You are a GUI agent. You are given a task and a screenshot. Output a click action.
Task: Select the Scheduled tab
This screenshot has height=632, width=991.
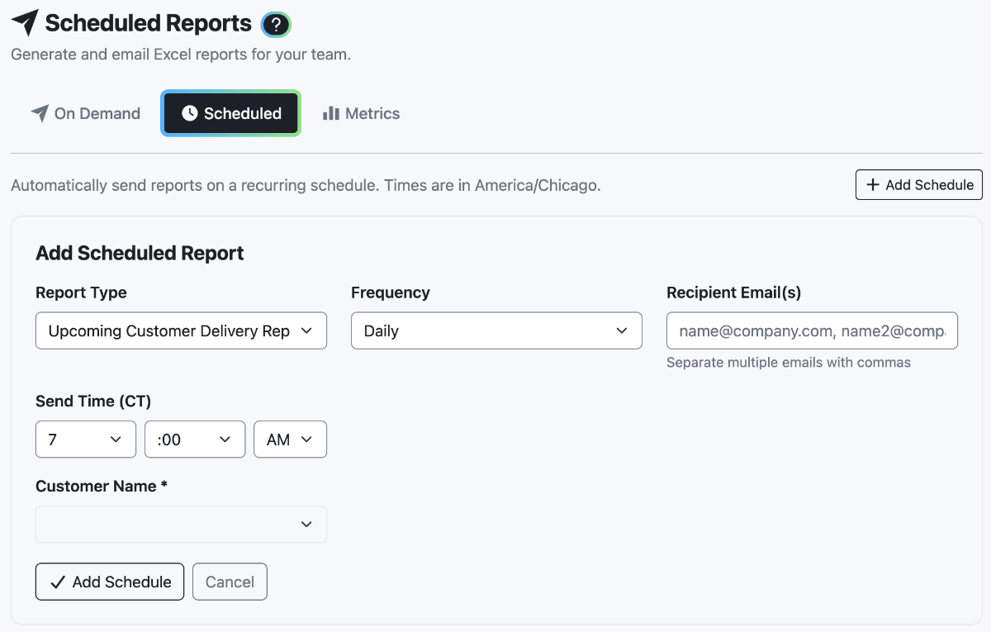tap(230, 113)
